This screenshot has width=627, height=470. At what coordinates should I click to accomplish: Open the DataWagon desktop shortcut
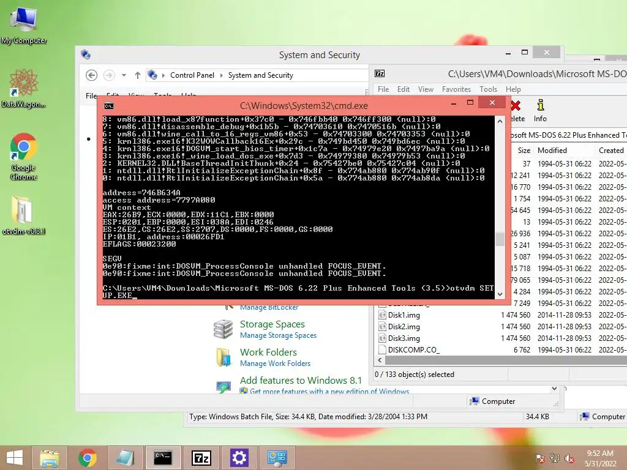pos(23,88)
